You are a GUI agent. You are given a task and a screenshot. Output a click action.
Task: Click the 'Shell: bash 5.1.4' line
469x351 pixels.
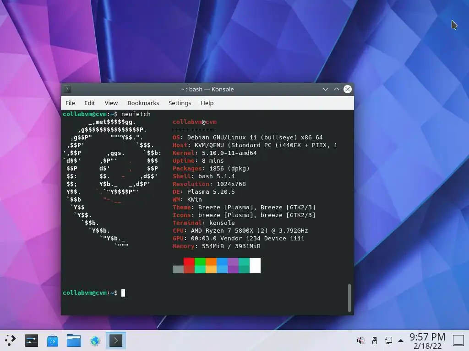pyautogui.click(x=204, y=176)
